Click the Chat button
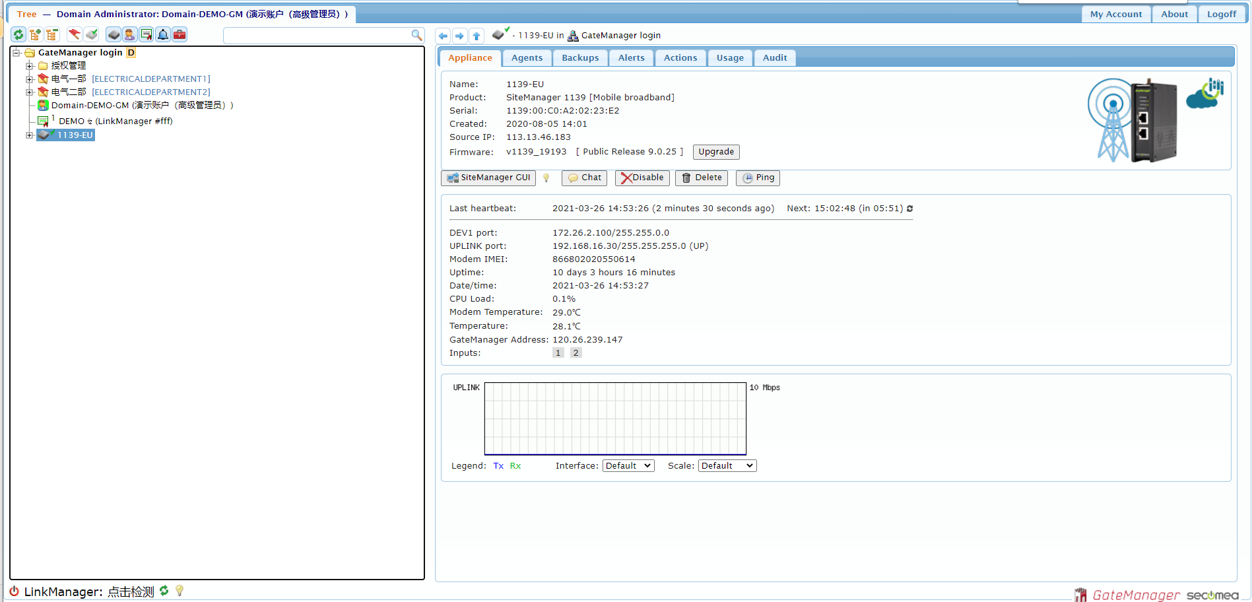Screen dimensions: 1252x602 click(584, 178)
